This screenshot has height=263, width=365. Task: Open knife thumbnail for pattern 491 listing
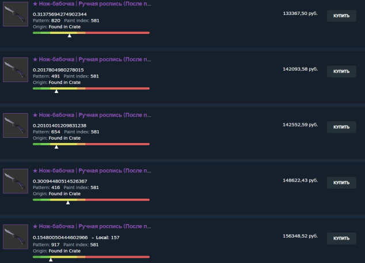coord(16,69)
